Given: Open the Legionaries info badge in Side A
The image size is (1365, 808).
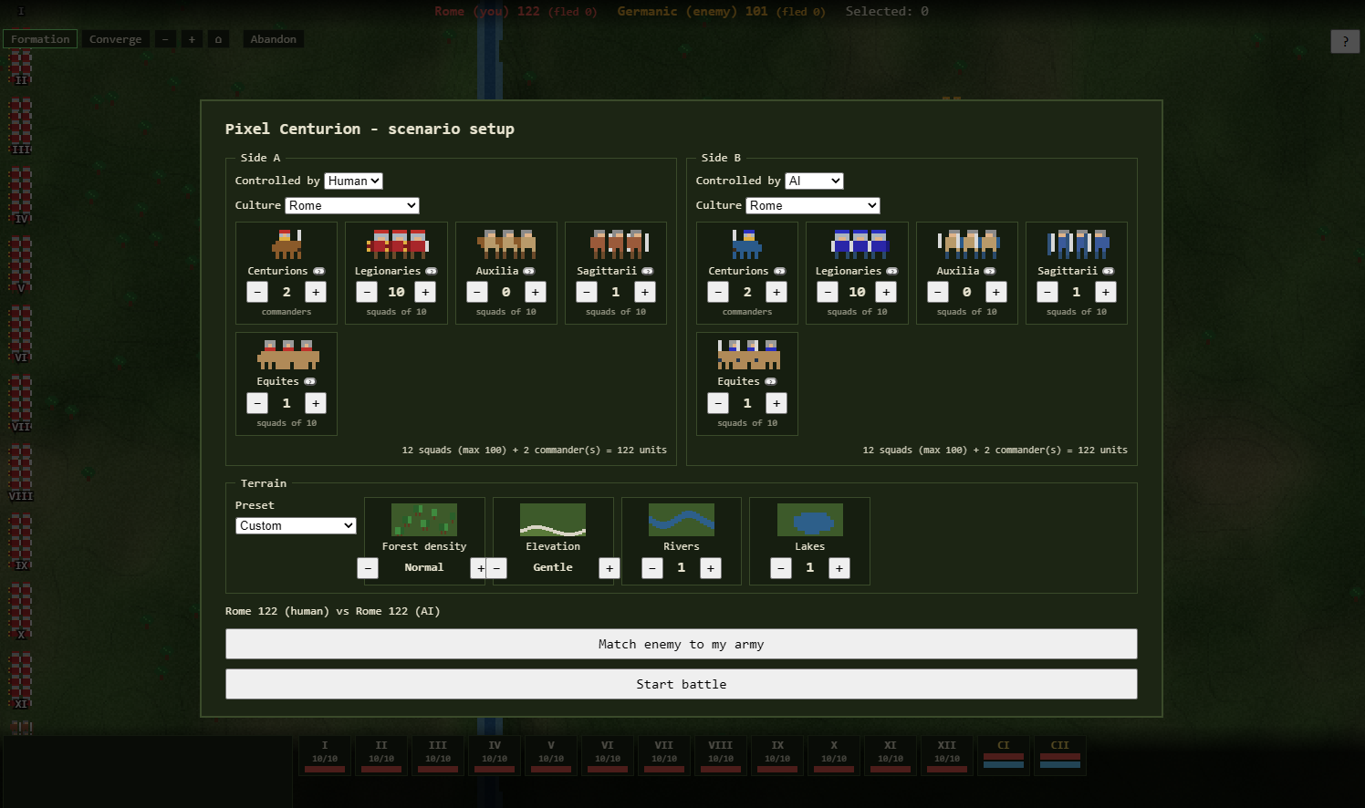Looking at the screenshot, I should [432, 271].
